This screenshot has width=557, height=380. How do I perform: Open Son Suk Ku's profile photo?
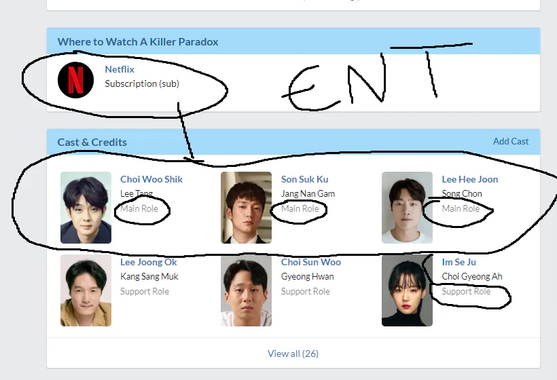tap(246, 208)
